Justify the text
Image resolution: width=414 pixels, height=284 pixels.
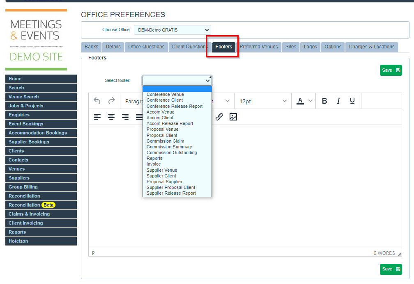139,117
